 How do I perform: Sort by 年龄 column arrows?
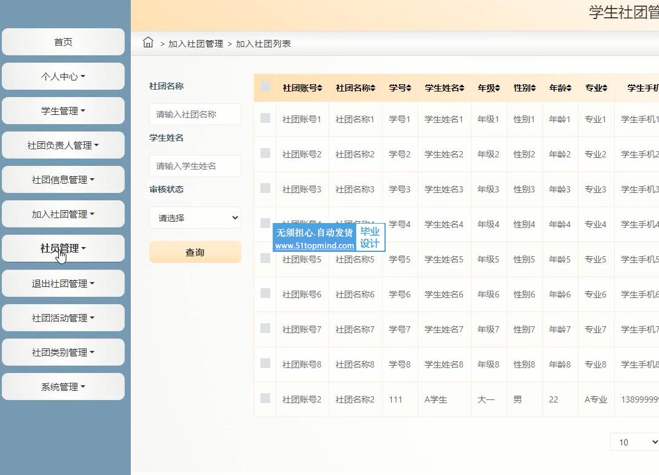(569, 88)
